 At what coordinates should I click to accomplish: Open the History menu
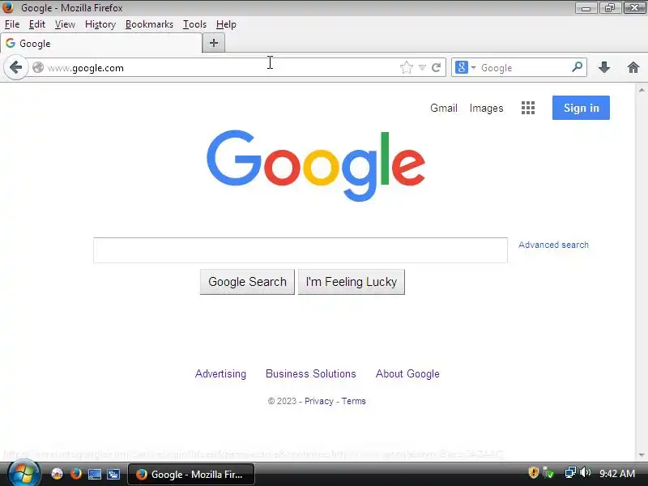(x=100, y=24)
